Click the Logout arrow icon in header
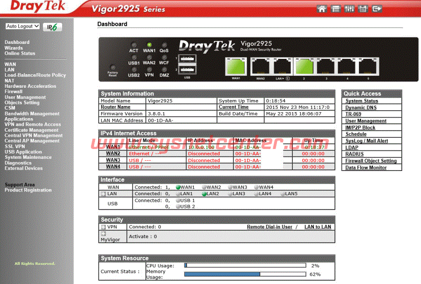Screen dimensions: 421x284 [x=377, y=8]
